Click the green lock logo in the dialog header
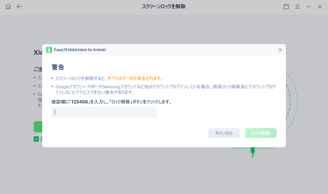Screen dimensions: 328x194 [49, 50]
